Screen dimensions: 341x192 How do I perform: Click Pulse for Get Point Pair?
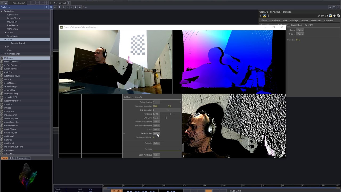[x=156, y=133]
